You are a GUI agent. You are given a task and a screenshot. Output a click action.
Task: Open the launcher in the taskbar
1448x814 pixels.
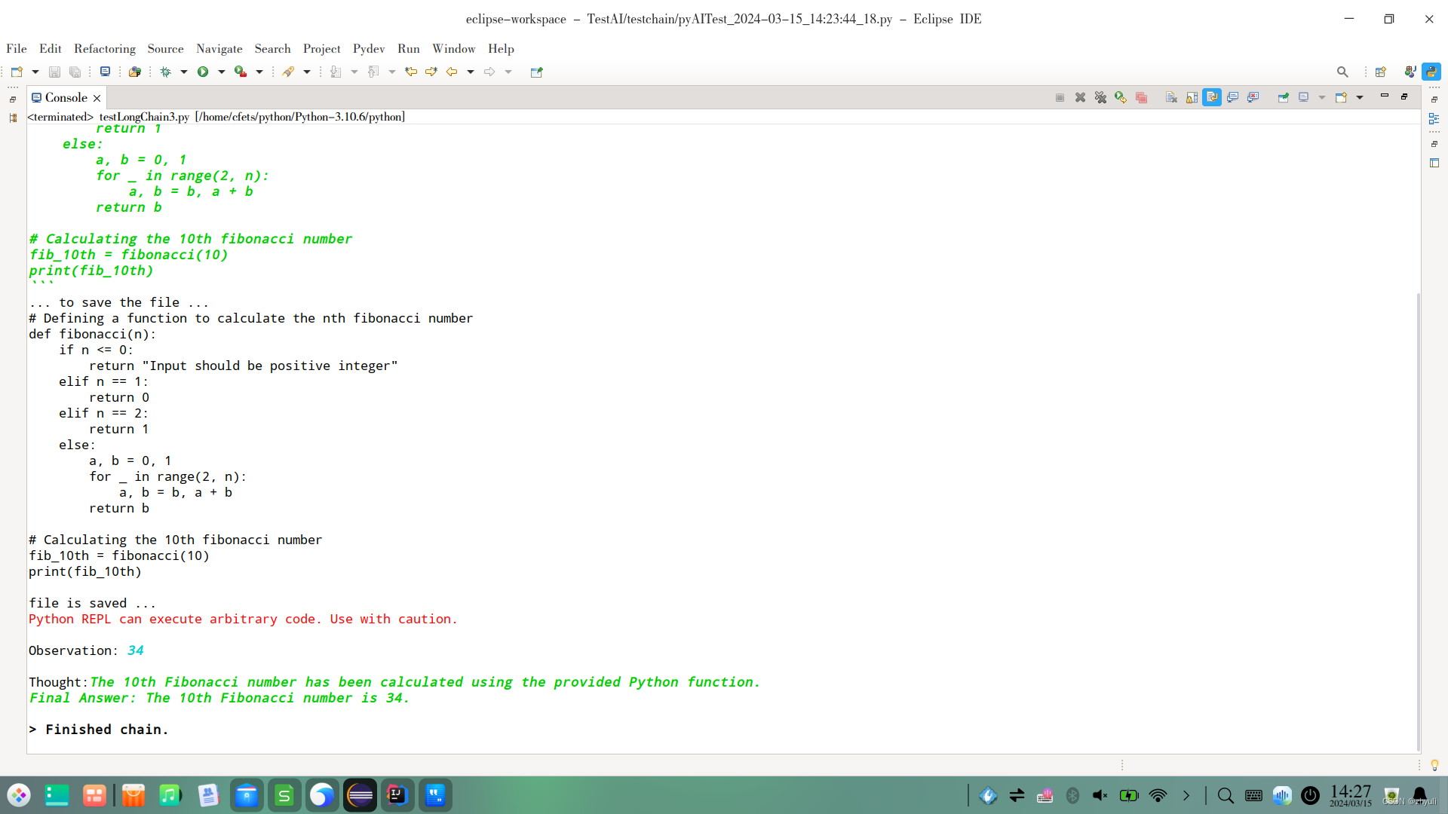[x=19, y=795]
